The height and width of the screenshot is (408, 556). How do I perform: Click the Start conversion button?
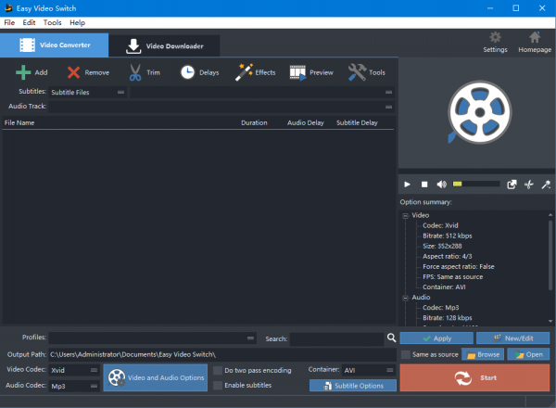pos(474,377)
